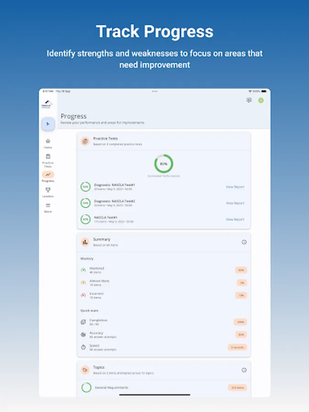Click the Topics card title

point(98,367)
